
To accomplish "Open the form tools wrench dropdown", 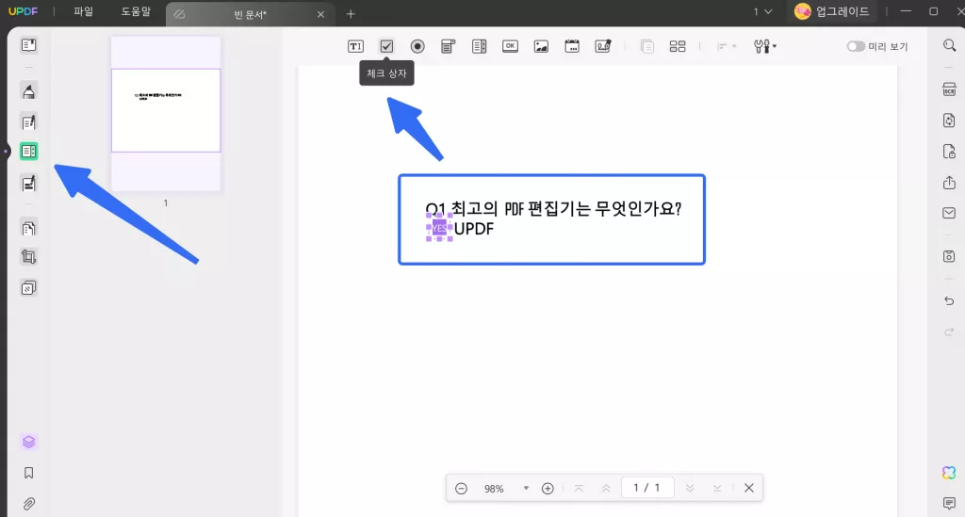I will coord(765,46).
